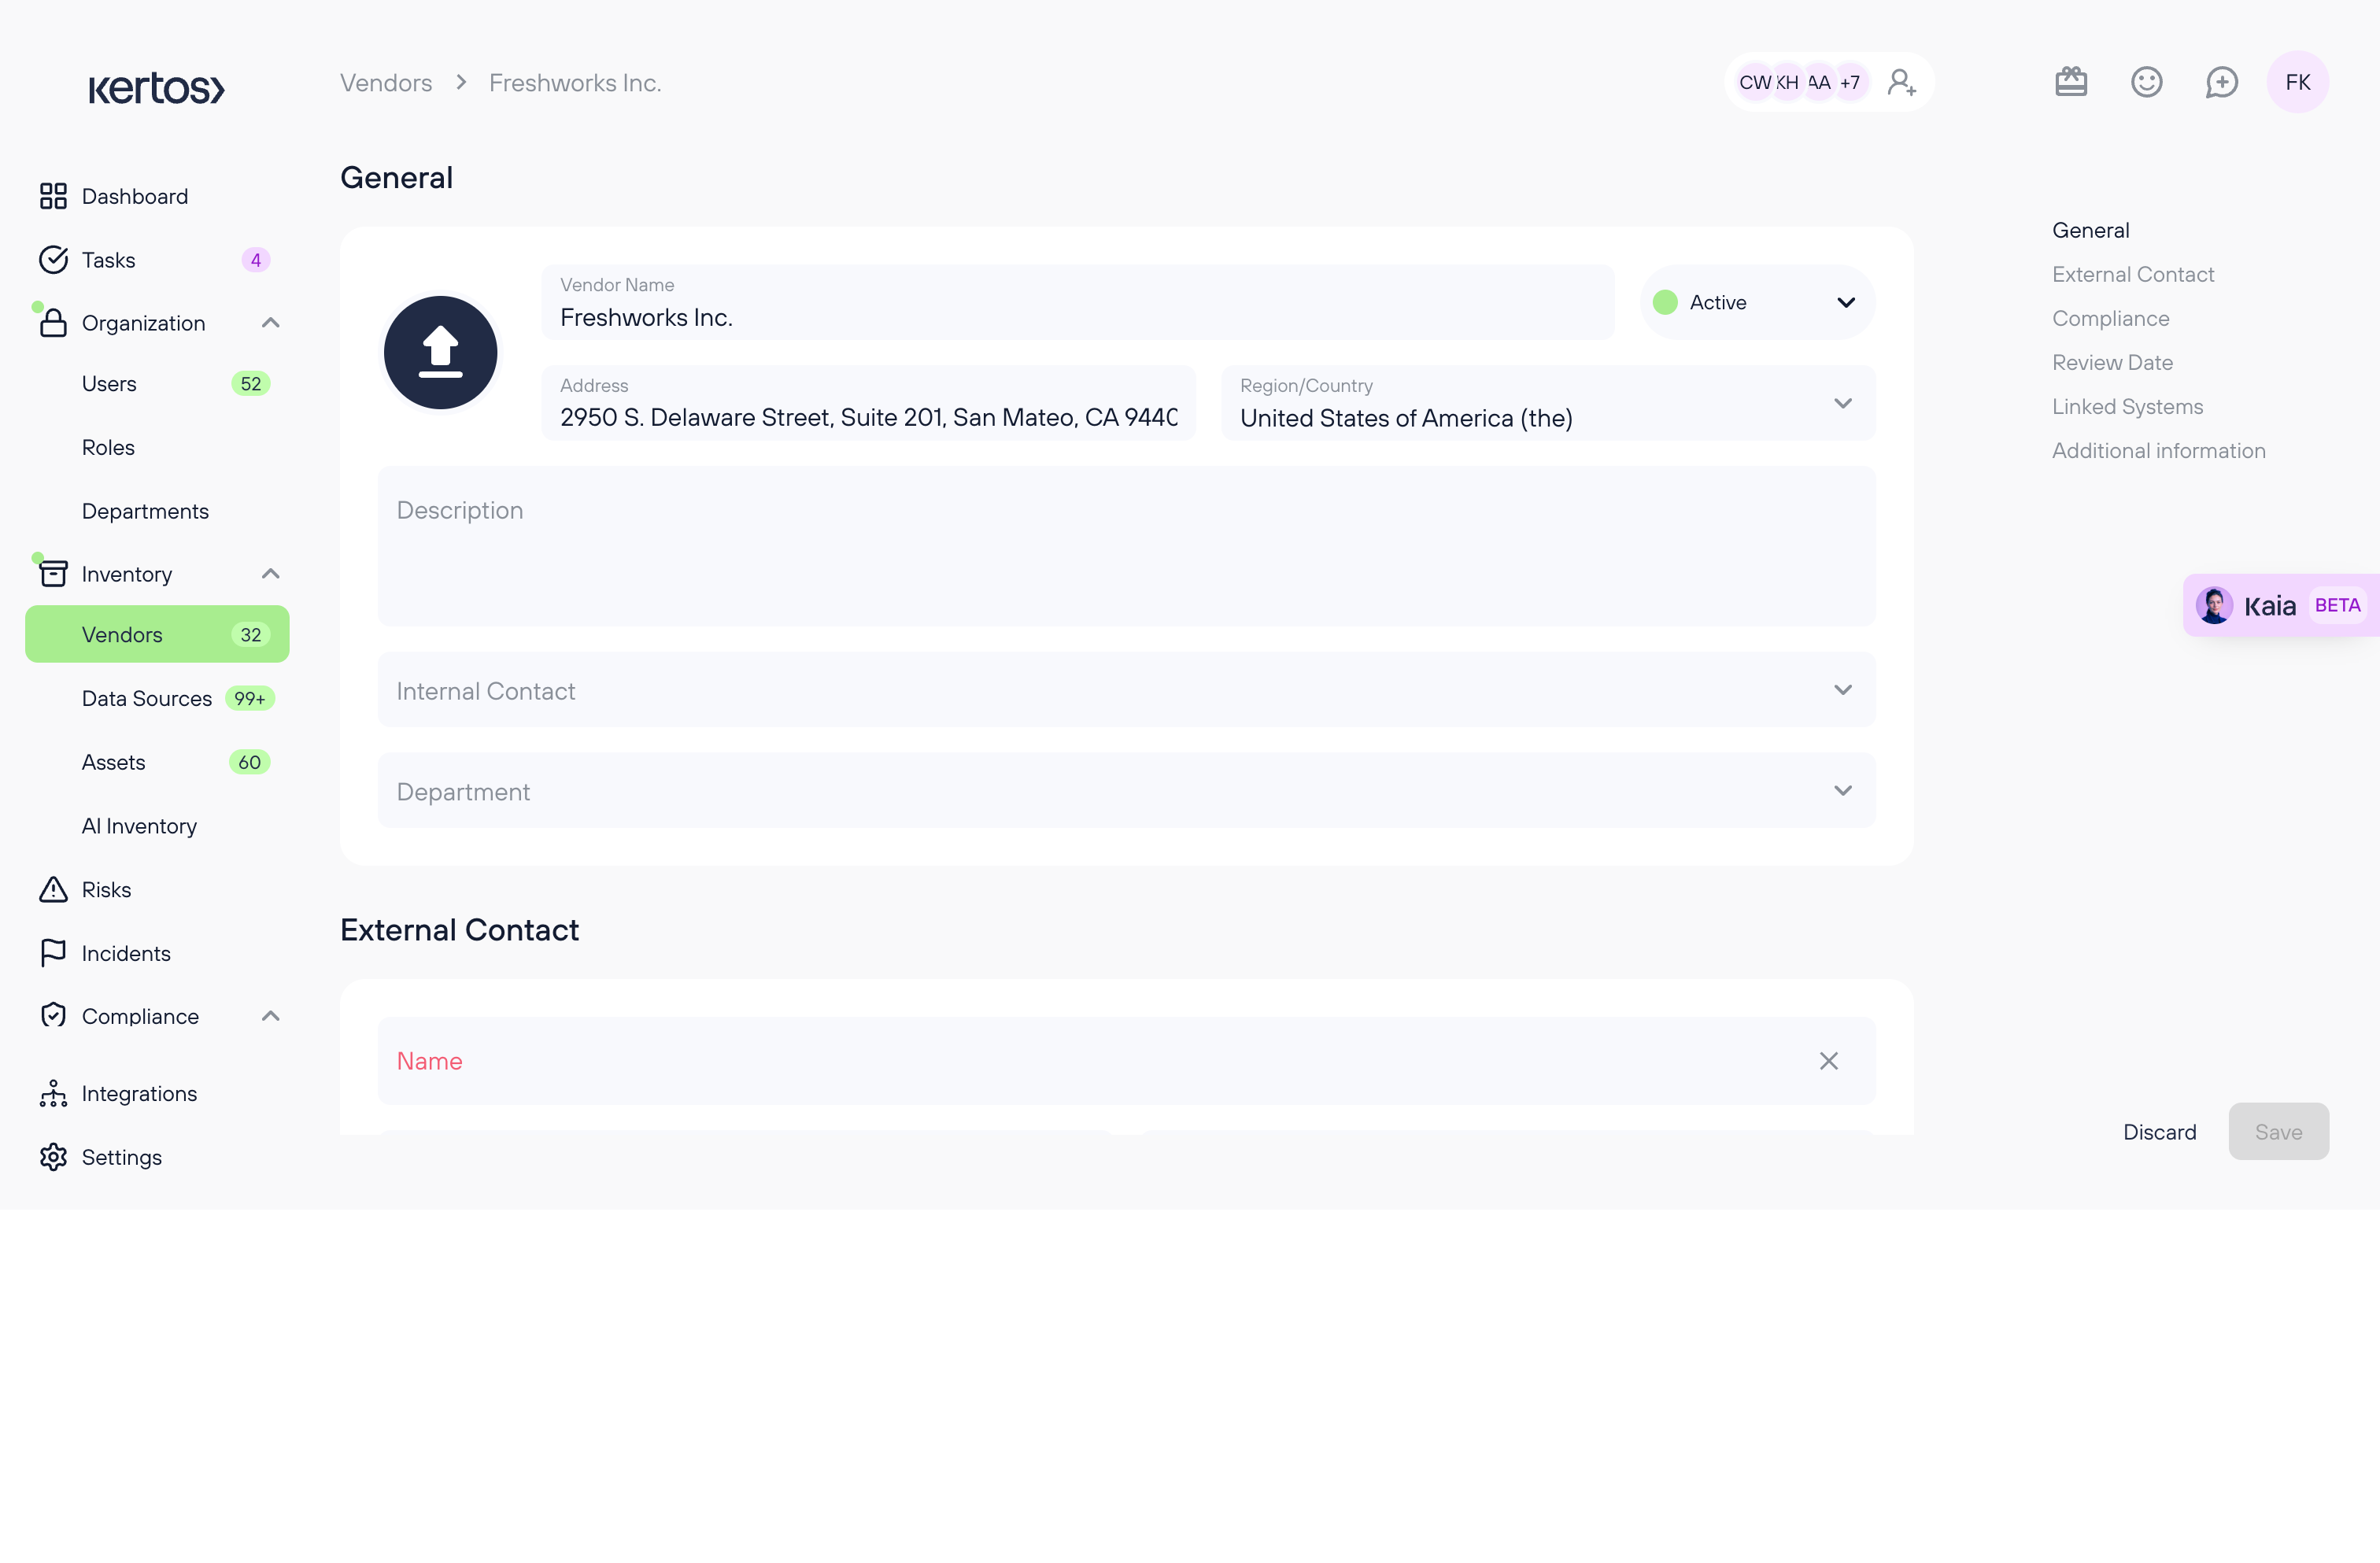Clear External Contact Name with X icon

click(x=1828, y=1061)
